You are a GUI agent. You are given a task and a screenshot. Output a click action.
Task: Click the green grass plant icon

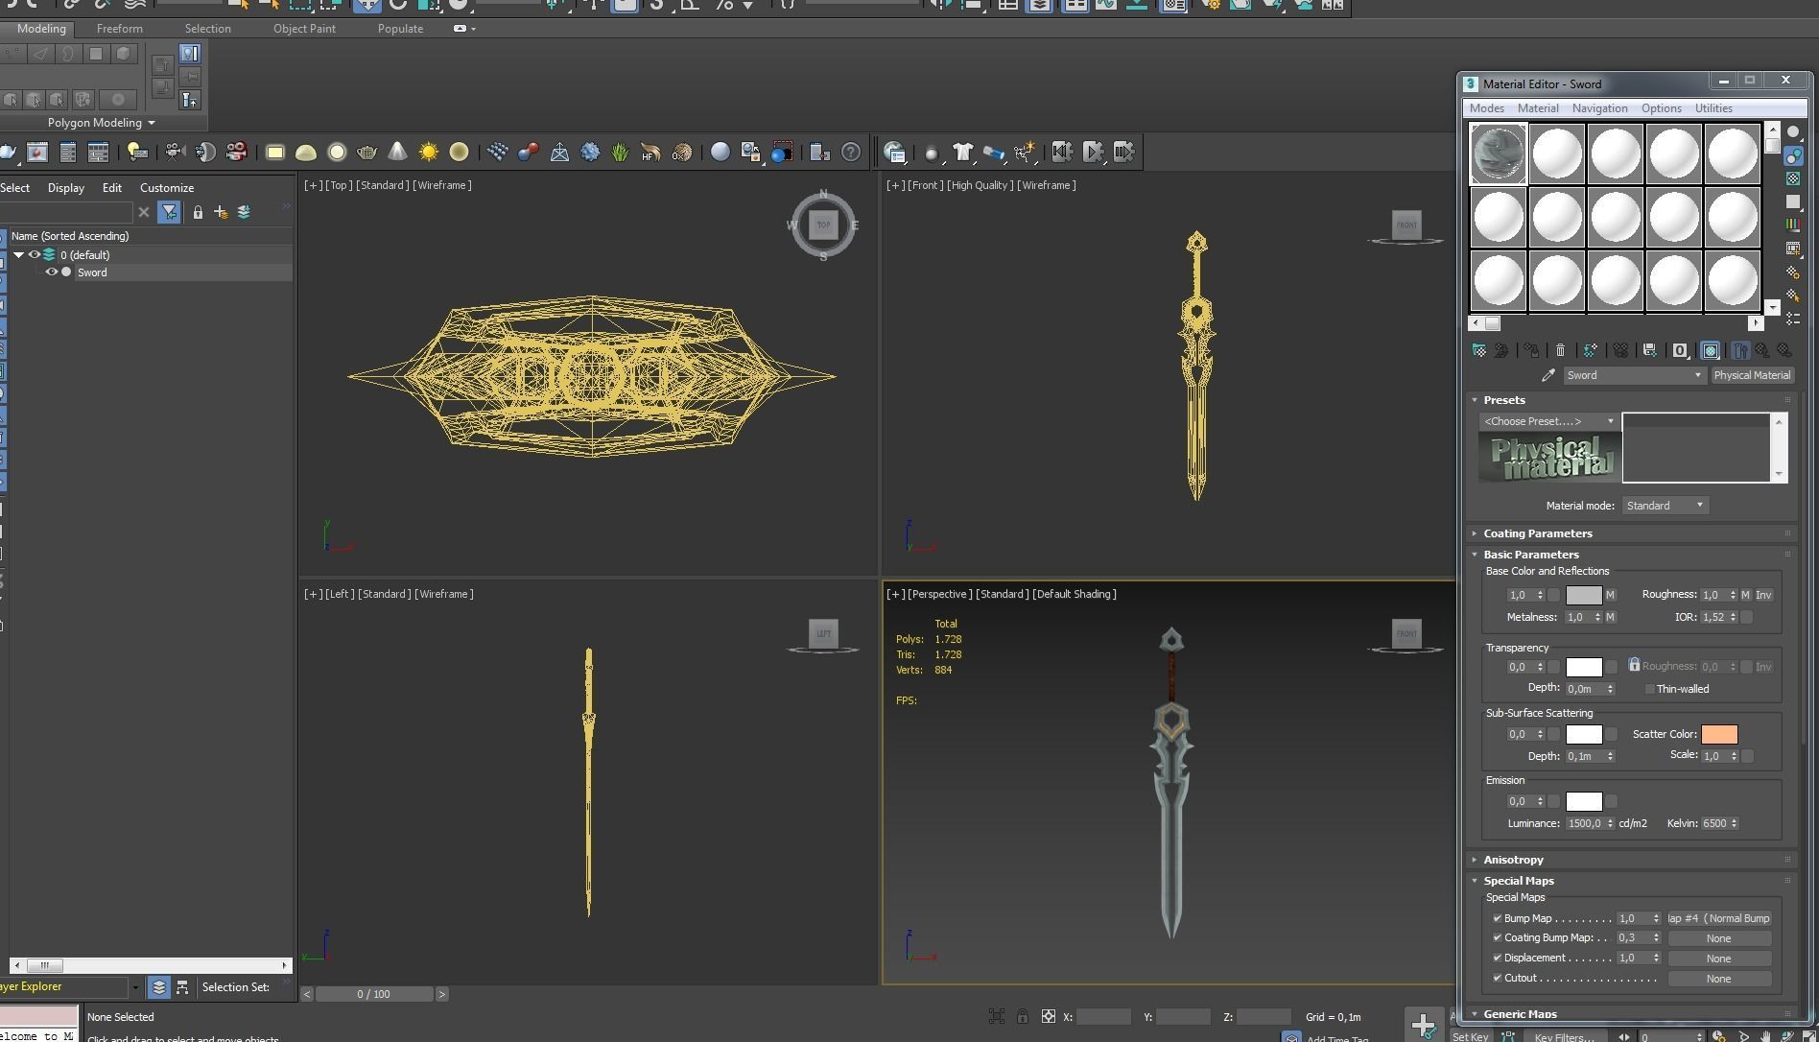[x=620, y=152]
